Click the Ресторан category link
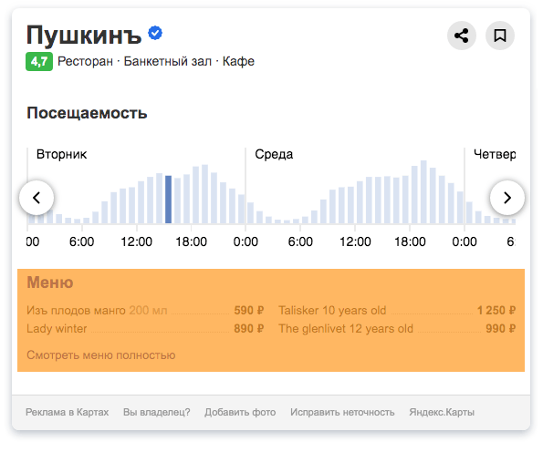The height and width of the screenshot is (452, 543). pyautogui.click(x=85, y=62)
